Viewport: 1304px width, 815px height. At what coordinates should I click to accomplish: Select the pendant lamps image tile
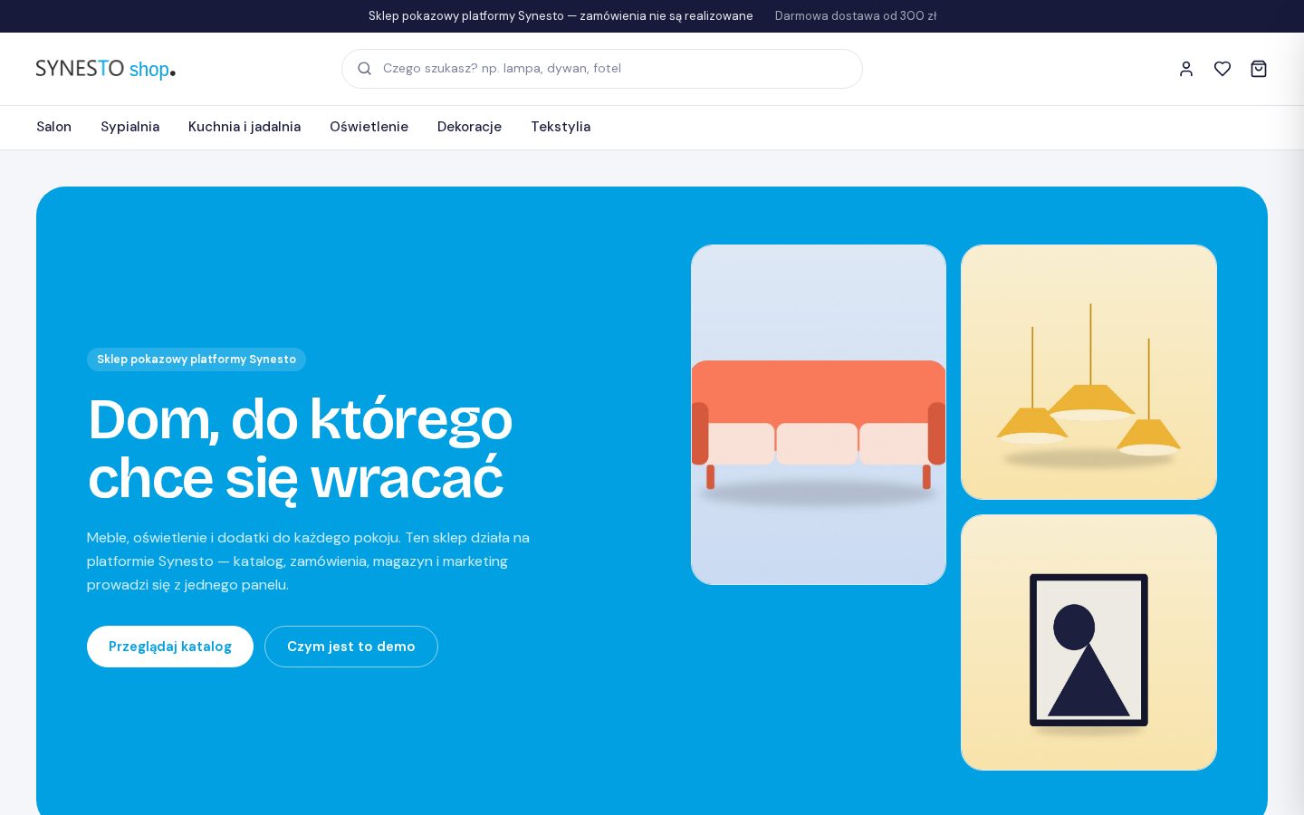tap(1088, 372)
